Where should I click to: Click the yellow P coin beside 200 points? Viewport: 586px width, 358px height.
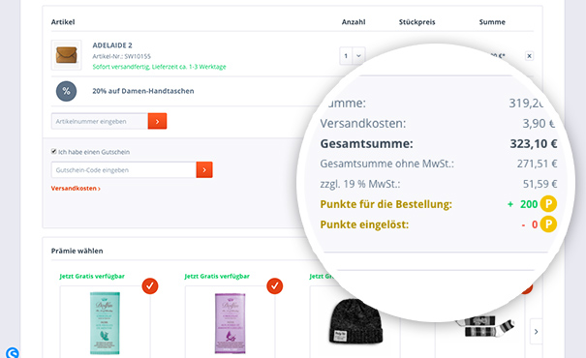(548, 204)
